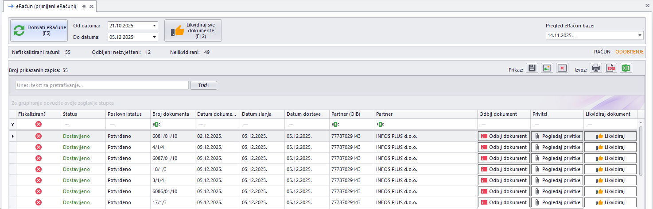Expand the Pregled eRačun baze dropdown
This screenshot has width=653, height=209.
click(x=640, y=35)
